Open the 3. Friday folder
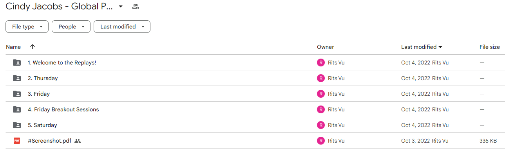This screenshot has width=505, height=161. click(39, 94)
